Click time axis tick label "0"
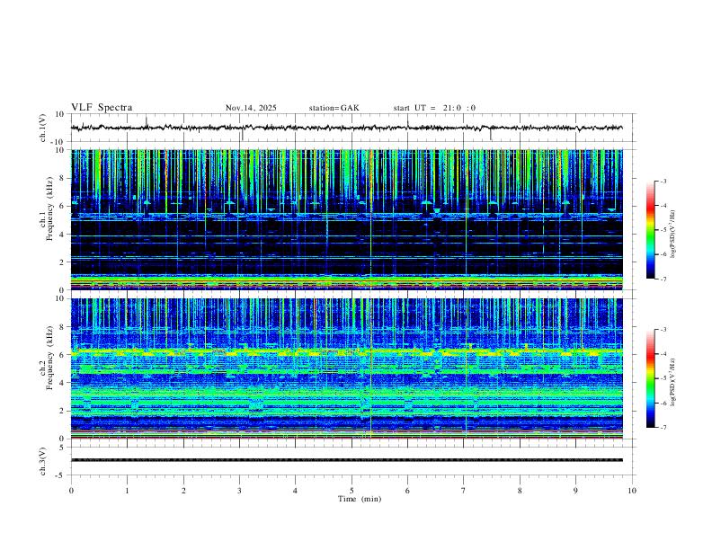The image size is (712, 550). pyautogui.click(x=71, y=491)
